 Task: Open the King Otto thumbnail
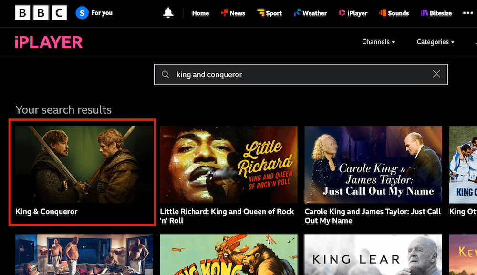click(463, 165)
